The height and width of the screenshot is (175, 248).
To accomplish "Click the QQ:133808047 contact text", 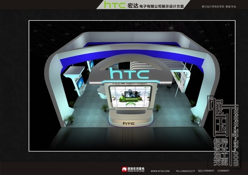I will [x=206, y=171].
